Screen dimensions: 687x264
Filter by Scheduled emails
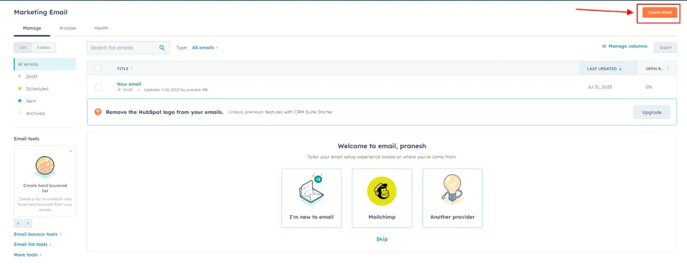click(x=37, y=89)
